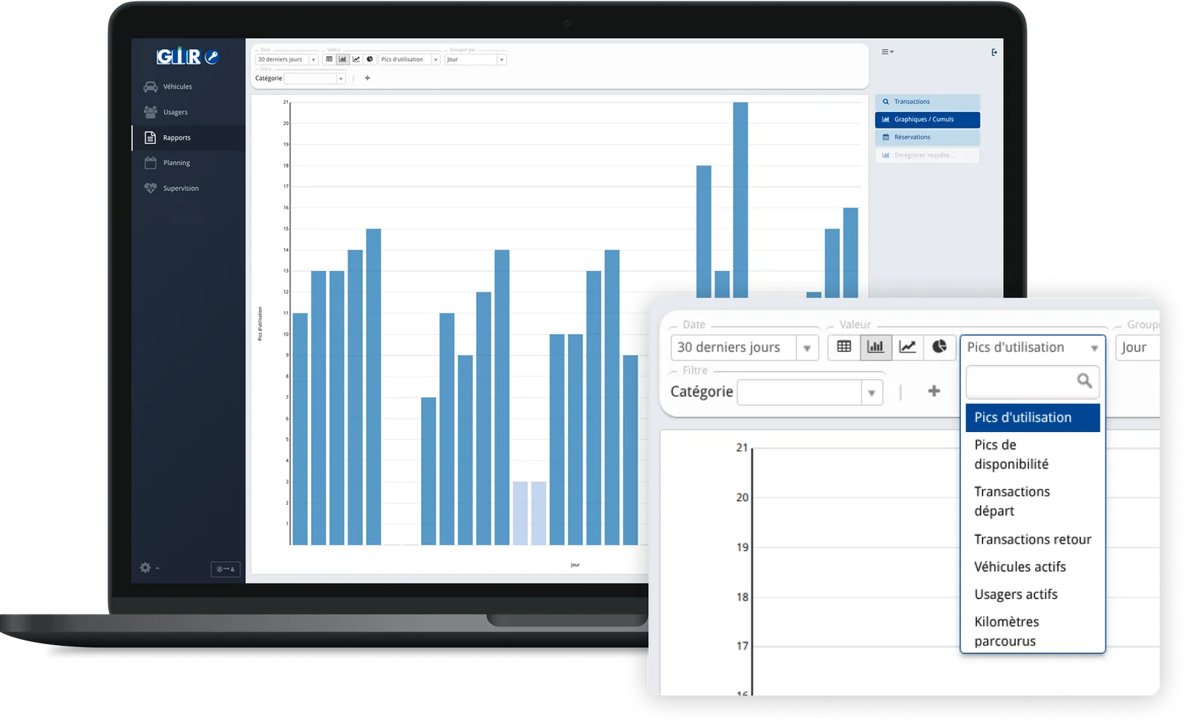Click the search magnifier in dropdown
Image resolution: width=1188 pixels, height=726 pixels.
[1084, 381]
